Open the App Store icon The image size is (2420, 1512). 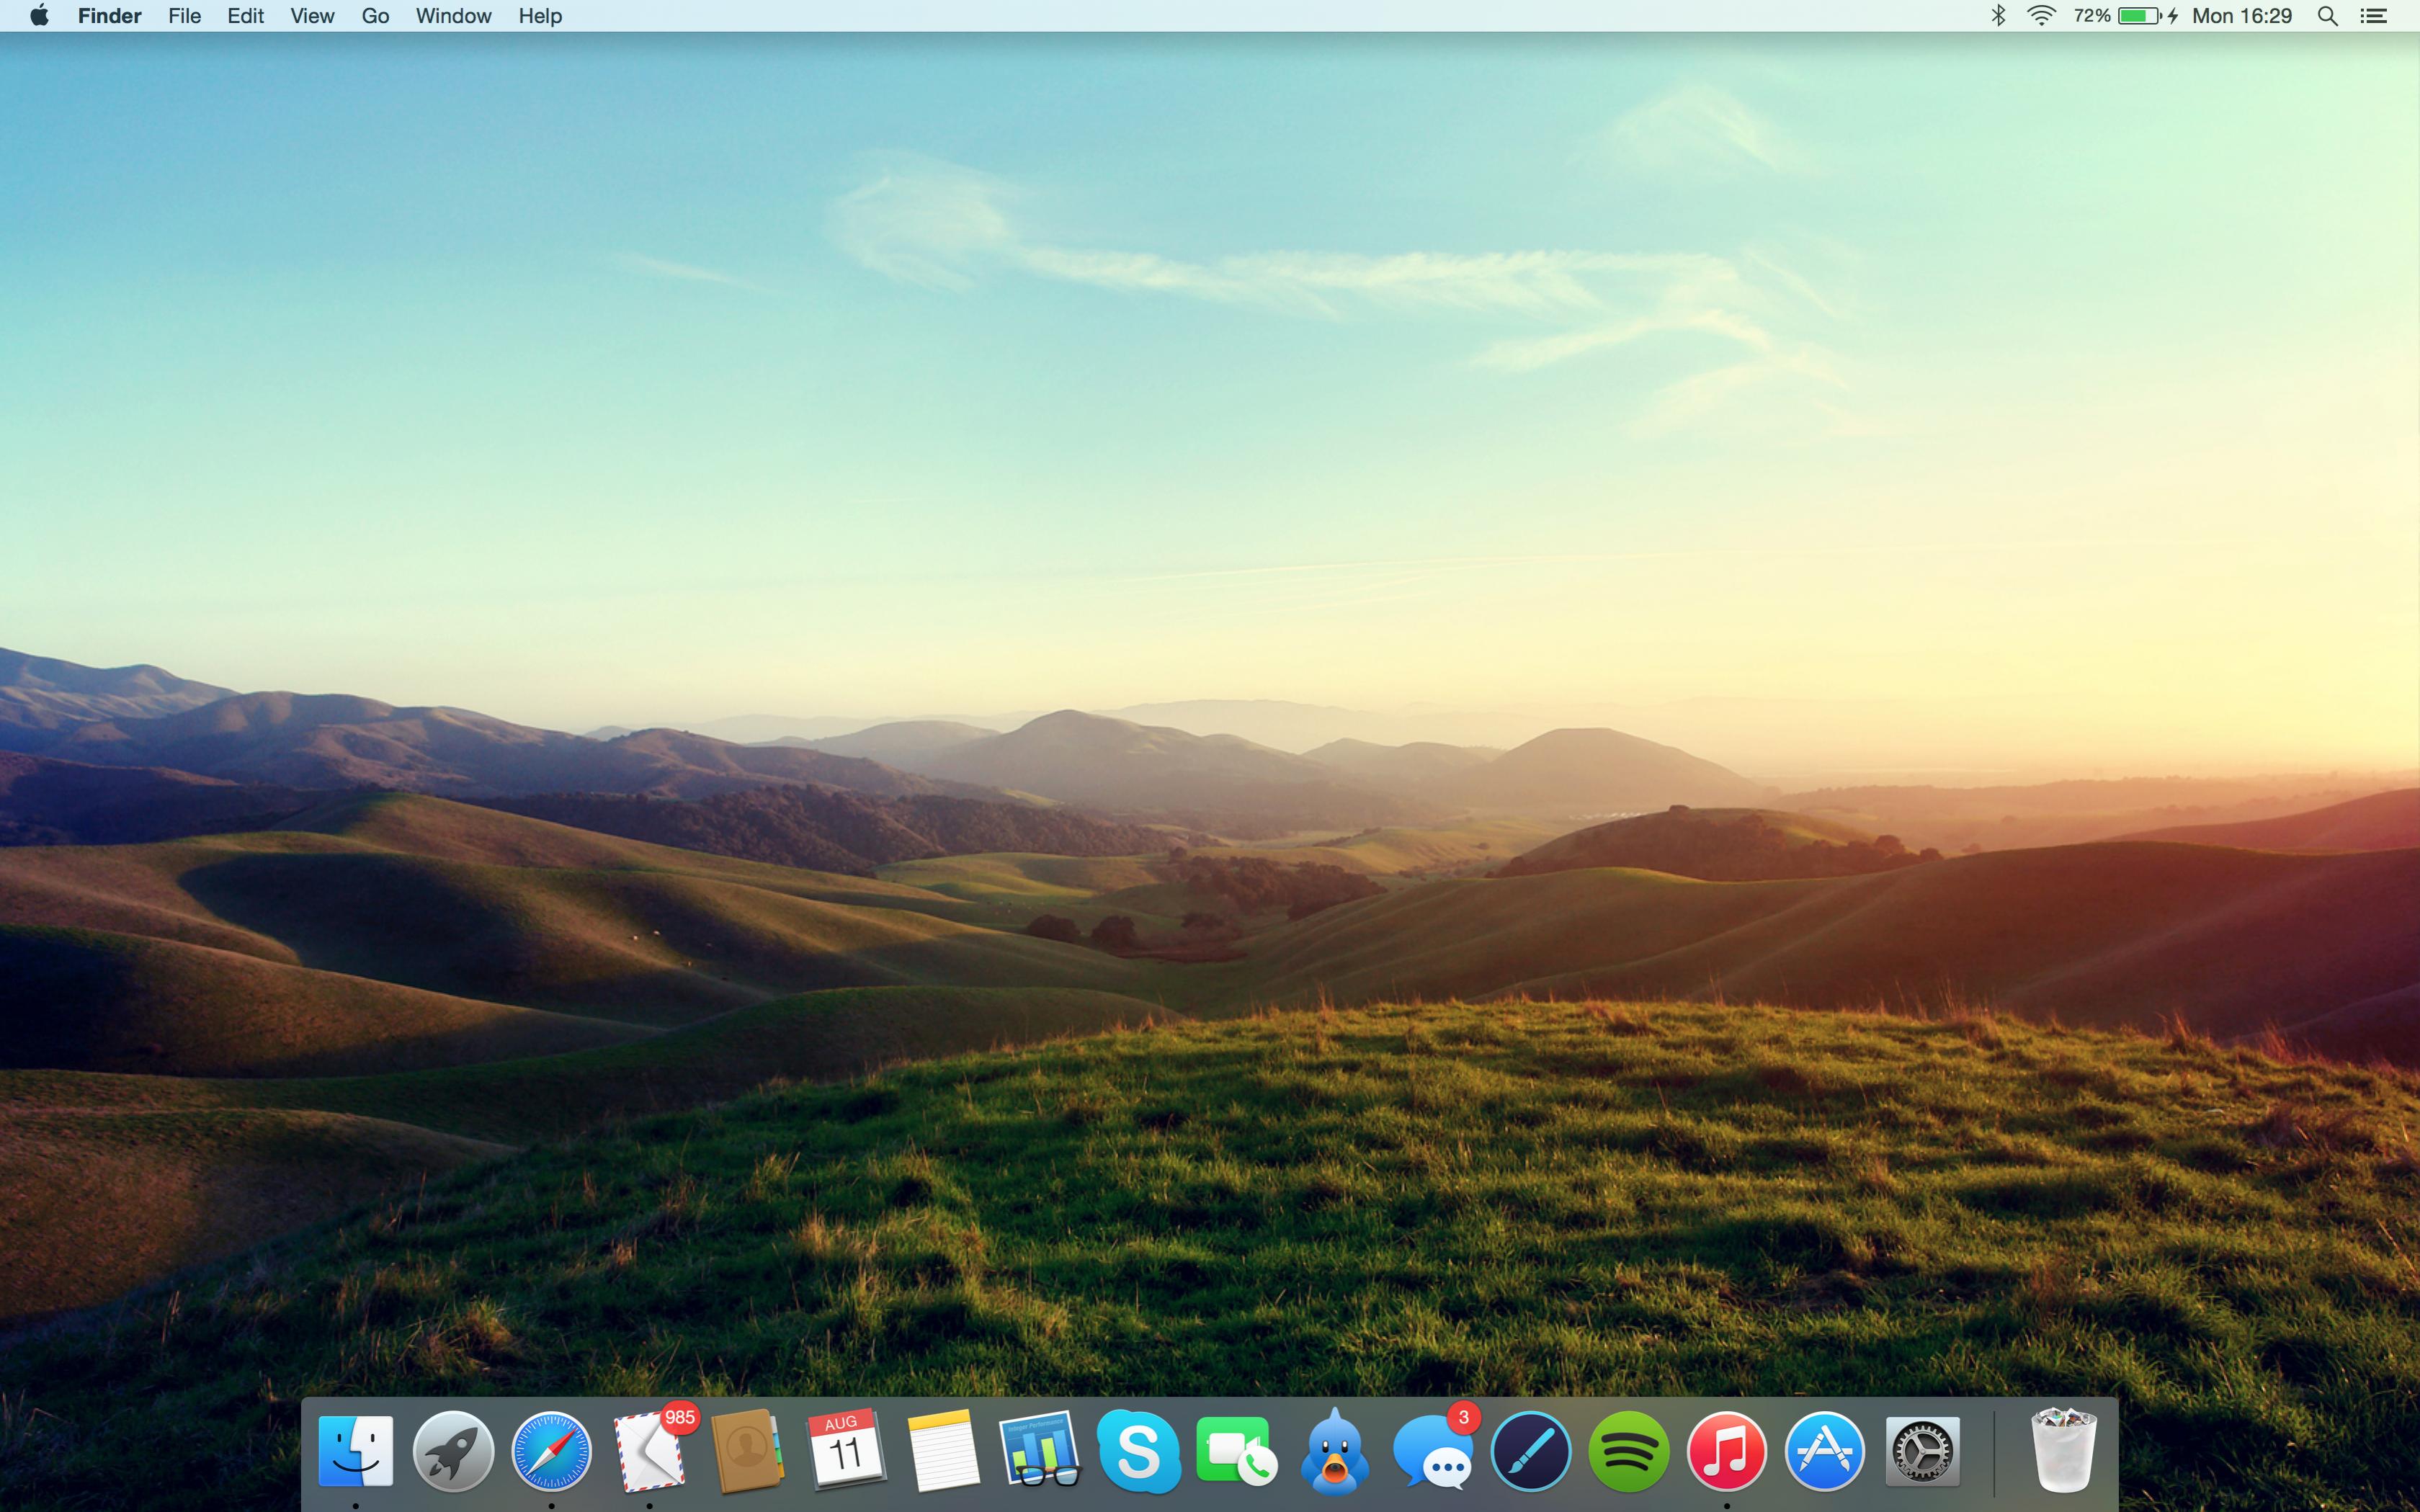pos(1824,1451)
